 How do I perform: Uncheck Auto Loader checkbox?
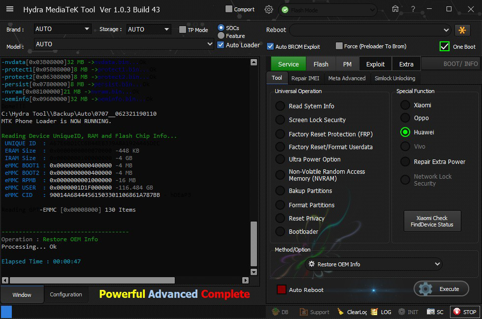[221, 45]
